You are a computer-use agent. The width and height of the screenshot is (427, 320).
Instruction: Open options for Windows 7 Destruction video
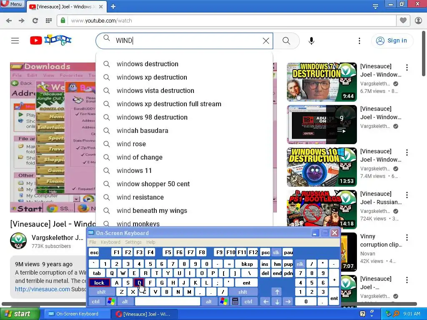pyautogui.click(x=407, y=67)
